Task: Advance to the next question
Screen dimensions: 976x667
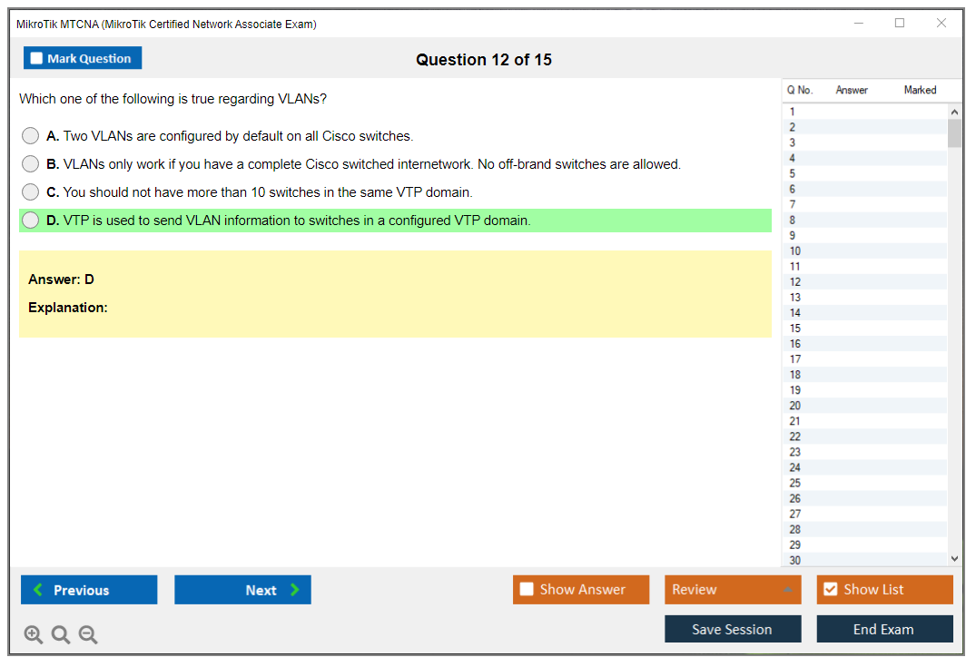Action: pyautogui.click(x=242, y=590)
